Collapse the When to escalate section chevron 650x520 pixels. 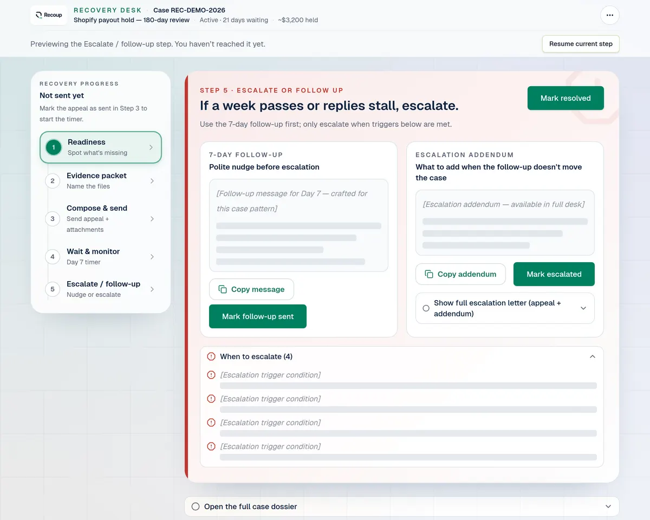(x=593, y=356)
